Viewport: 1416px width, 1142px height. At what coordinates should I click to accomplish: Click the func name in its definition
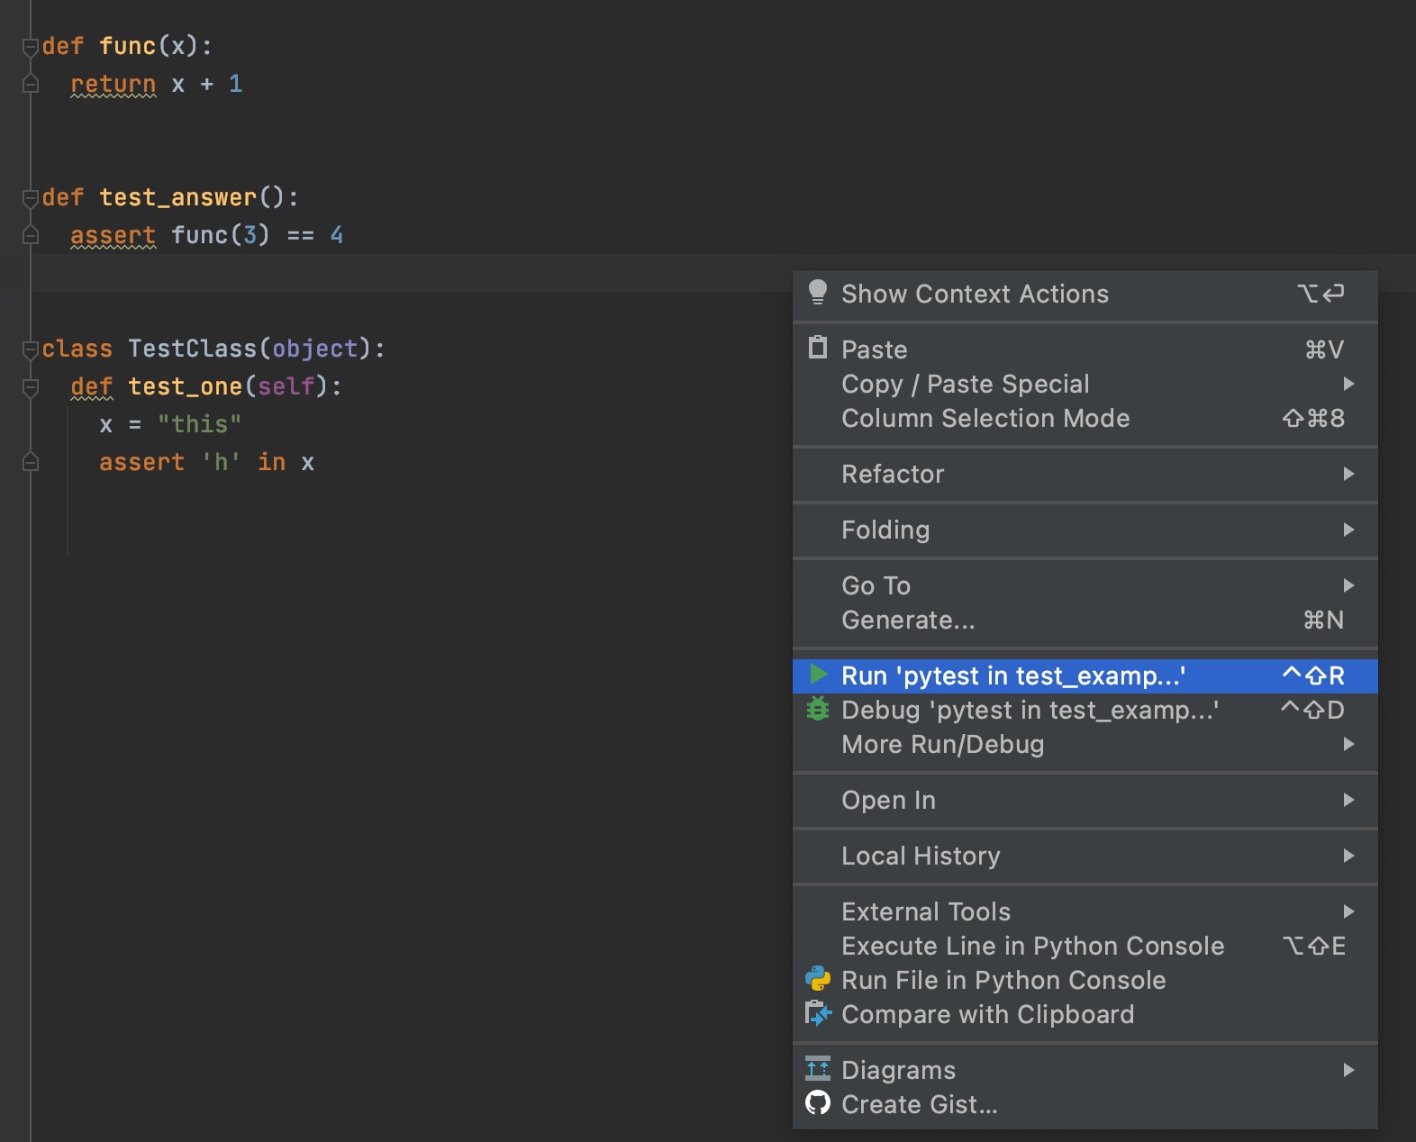[127, 46]
